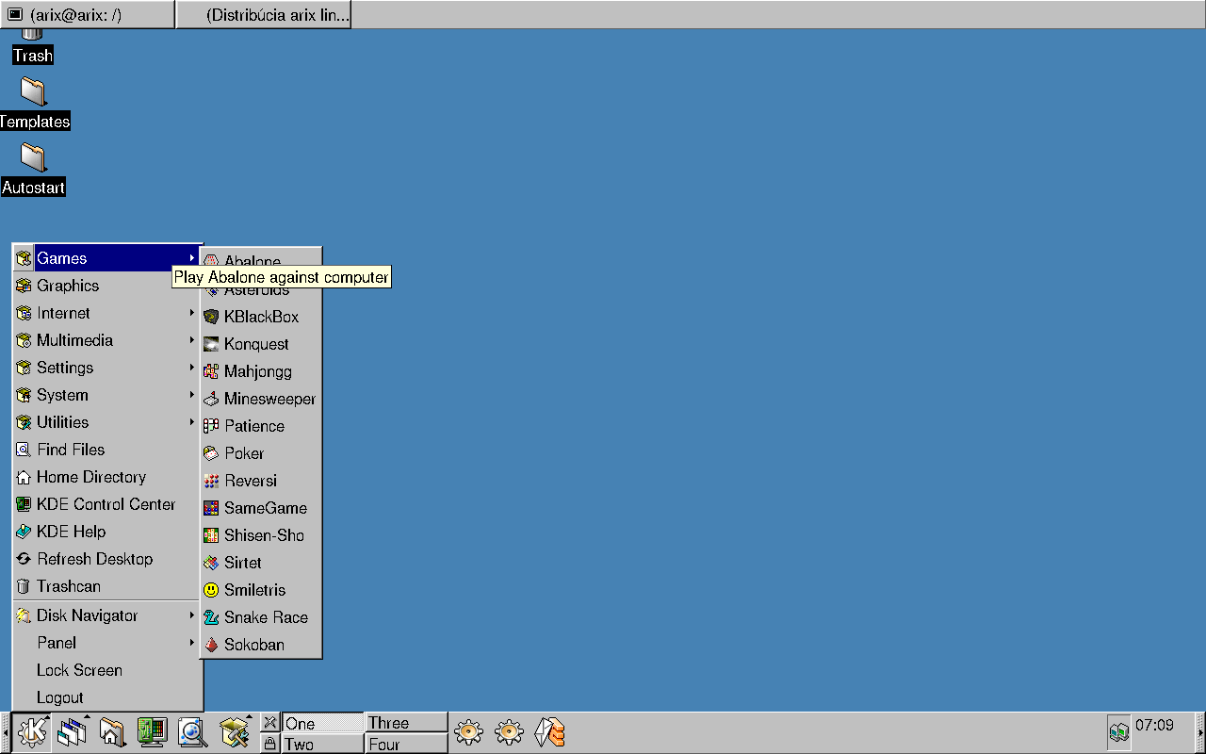Click the K menu button on the panel
Image resolution: width=1206 pixels, height=754 pixels.
coord(32,732)
